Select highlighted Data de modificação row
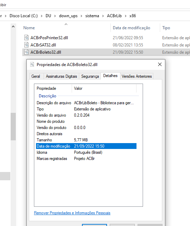 coord(86,146)
